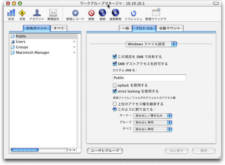The image size is (225, 165).
Task: Select the アカウント accounts icon
Action: [37, 13]
